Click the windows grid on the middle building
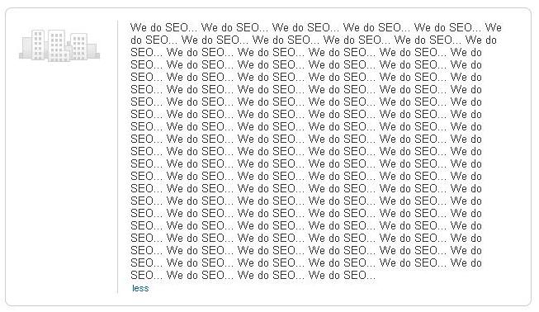Image resolution: width=539 pixels, height=312 pixels. 57,46
